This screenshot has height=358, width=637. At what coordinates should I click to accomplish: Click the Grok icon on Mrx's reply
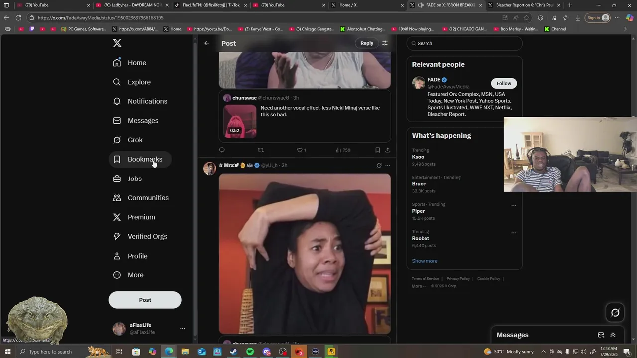379,165
